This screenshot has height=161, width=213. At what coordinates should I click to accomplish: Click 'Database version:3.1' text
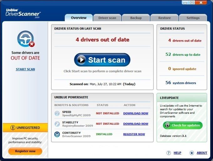173,136
